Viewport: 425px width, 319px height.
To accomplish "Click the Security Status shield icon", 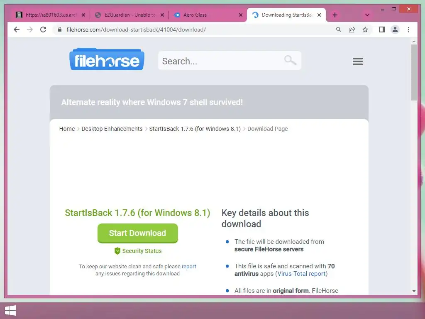I will (x=117, y=251).
